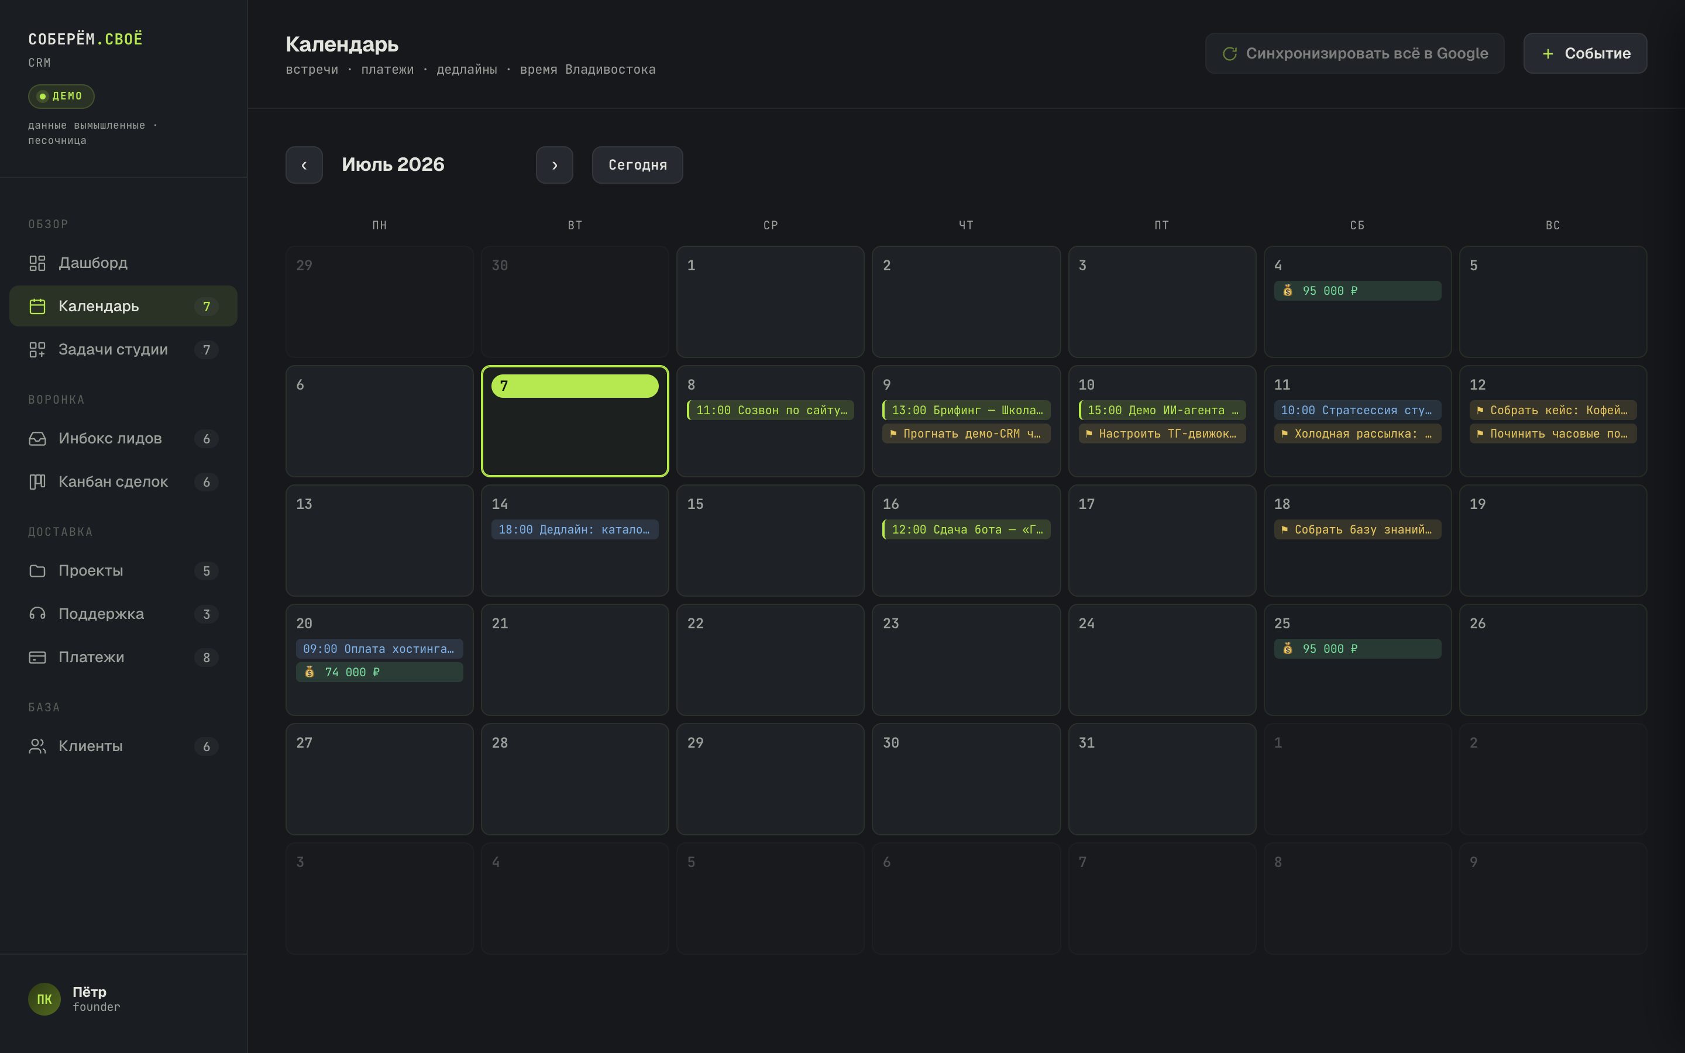Screen dimensions: 1685x1053
Task: Click the money bag icon on July 4
Action: pyautogui.click(x=1287, y=291)
